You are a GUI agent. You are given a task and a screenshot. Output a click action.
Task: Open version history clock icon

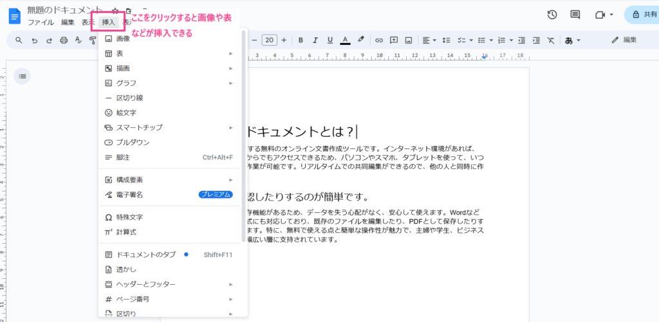(552, 15)
